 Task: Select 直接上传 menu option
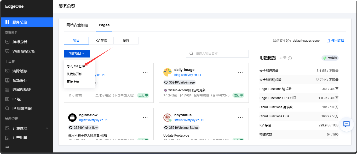point(73,82)
